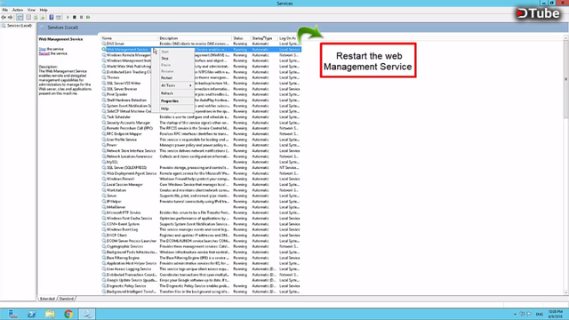The image size is (569, 320).
Task: Select the Print Spooler service row
Action: click(201, 94)
